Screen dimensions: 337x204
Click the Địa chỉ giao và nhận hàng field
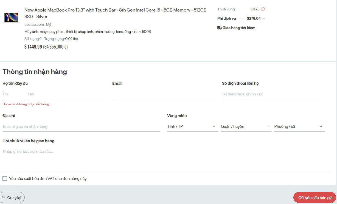pos(81,126)
